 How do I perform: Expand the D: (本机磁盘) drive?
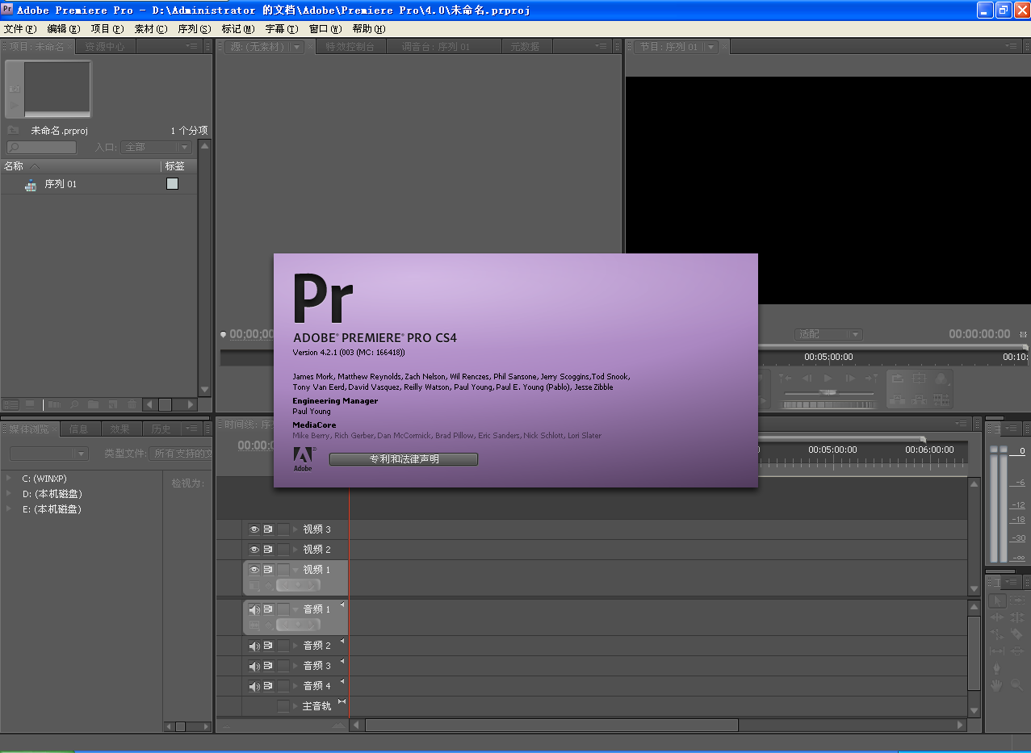click(x=9, y=494)
